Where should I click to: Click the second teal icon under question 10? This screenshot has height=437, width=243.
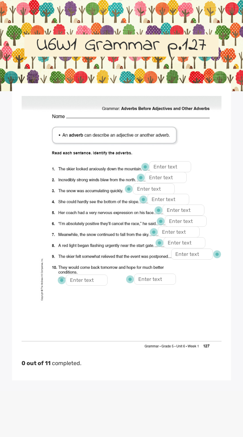tap(130, 279)
